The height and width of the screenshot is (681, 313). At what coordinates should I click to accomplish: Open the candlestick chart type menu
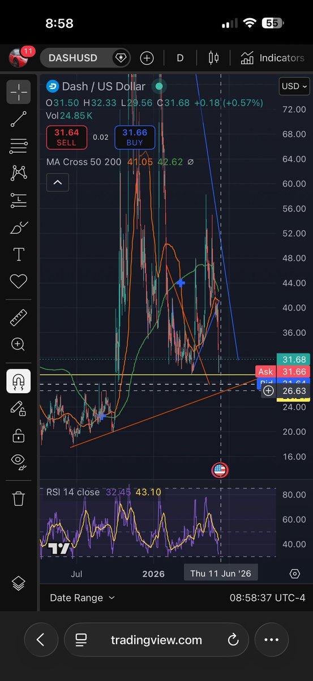(x=214, y=58)
